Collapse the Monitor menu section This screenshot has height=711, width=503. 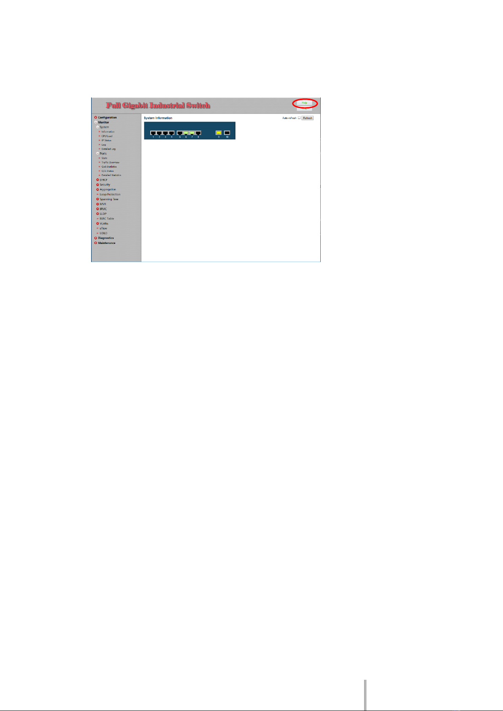point(96,122)
